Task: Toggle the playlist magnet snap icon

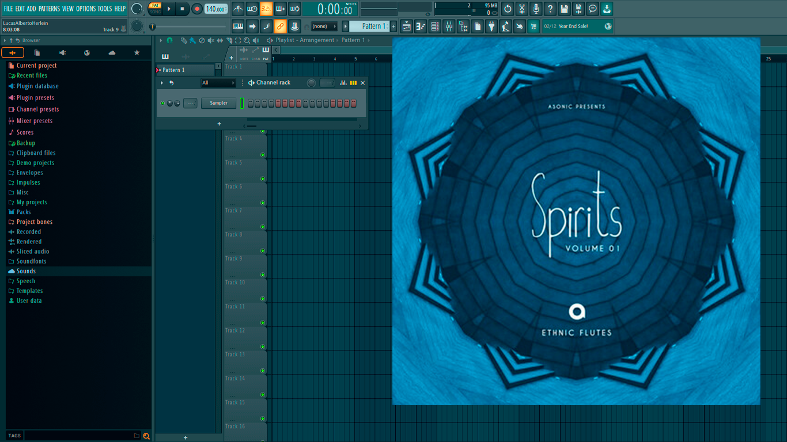Action: [x=169, y=40]
